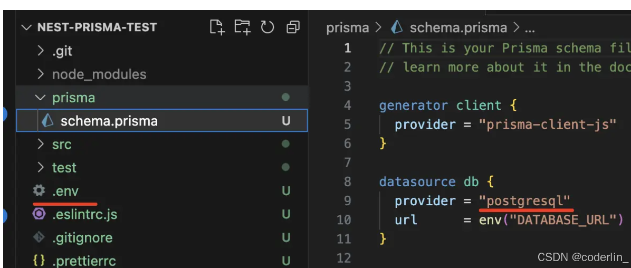Viewport: 631px width, 268px height.
Task: Click the New Folder icon in explorer header
Action: tap(243, 27)
